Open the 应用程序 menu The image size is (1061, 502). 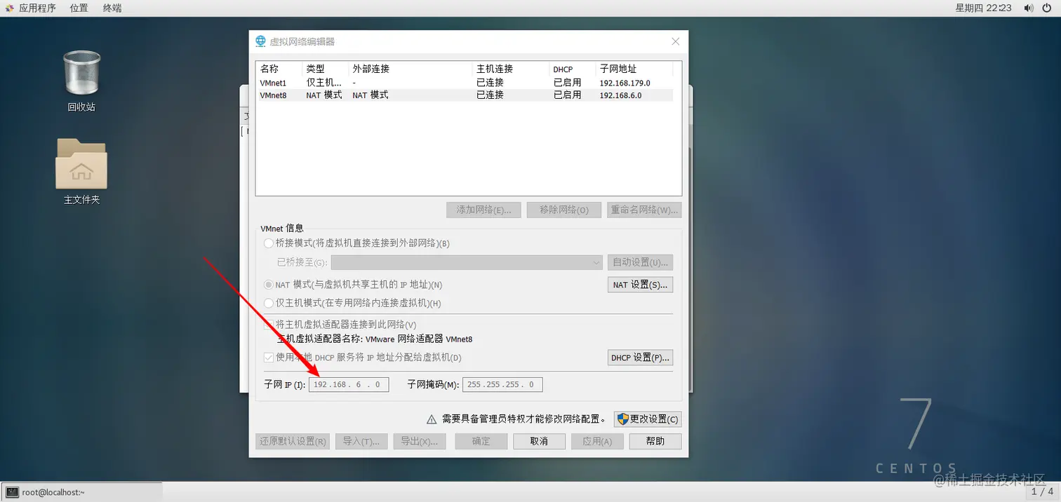37,8
